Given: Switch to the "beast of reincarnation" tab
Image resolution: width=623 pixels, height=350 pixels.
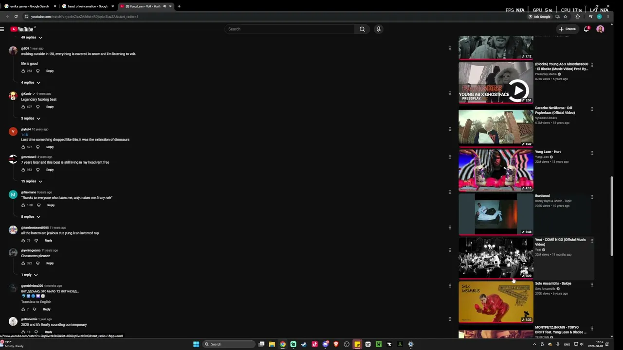Looking at the screenshot, I should pos(88,6).
